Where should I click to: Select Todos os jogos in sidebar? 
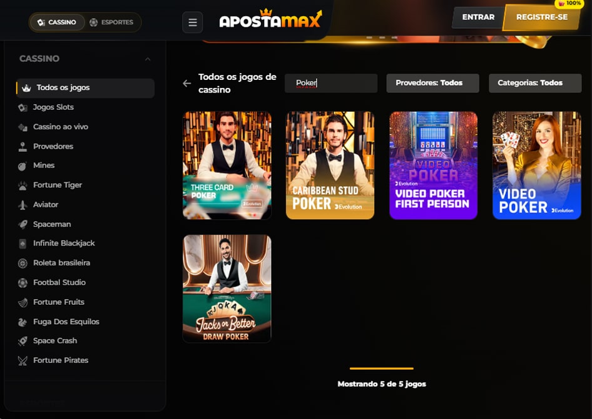[85, 88]
